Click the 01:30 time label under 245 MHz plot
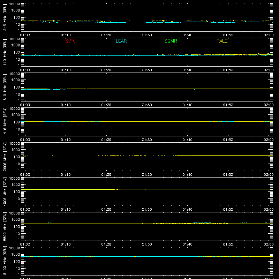This screenshot has height=279, width=279. click(x=147, y=35)
